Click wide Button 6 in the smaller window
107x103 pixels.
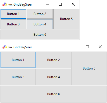click(x=40, y=35)
